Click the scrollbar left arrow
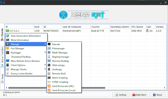Viewport: 168px width, 99px height. click(6, 88)
